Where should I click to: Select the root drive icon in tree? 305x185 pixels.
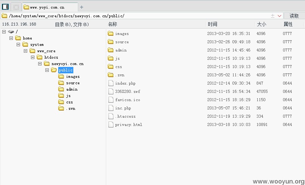[11, 32]
